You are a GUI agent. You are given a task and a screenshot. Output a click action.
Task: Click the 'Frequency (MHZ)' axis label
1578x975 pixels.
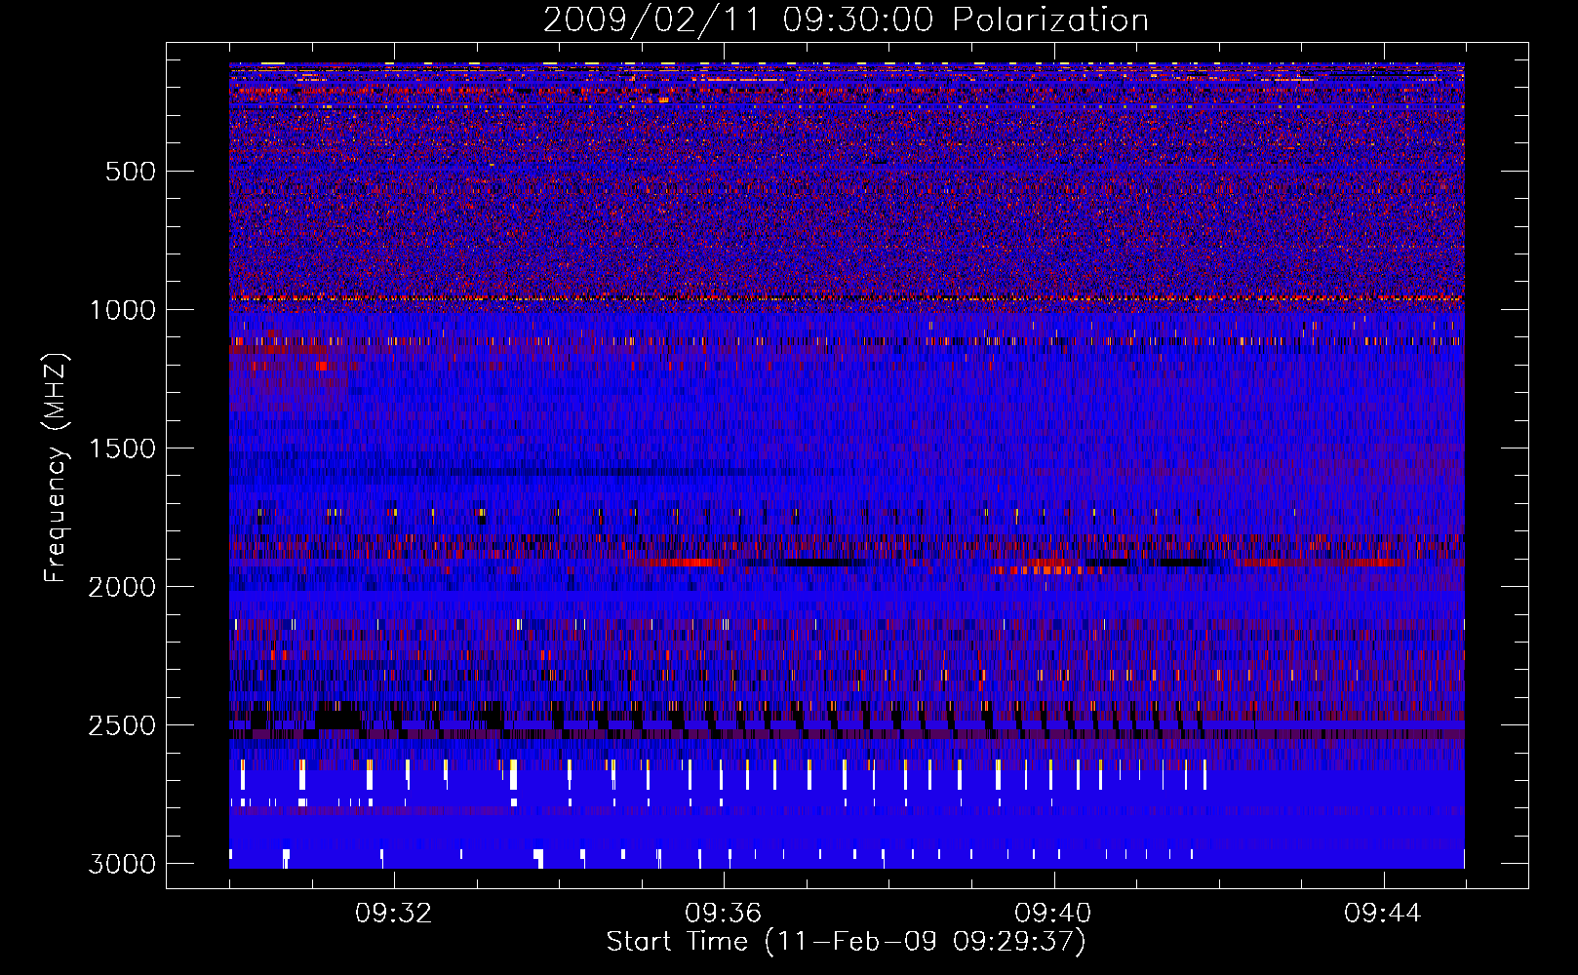pos(57,468)
